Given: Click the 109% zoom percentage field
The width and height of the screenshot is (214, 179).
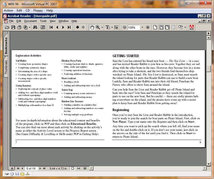Looking at the screenshot, I should (x=134, y=28).
